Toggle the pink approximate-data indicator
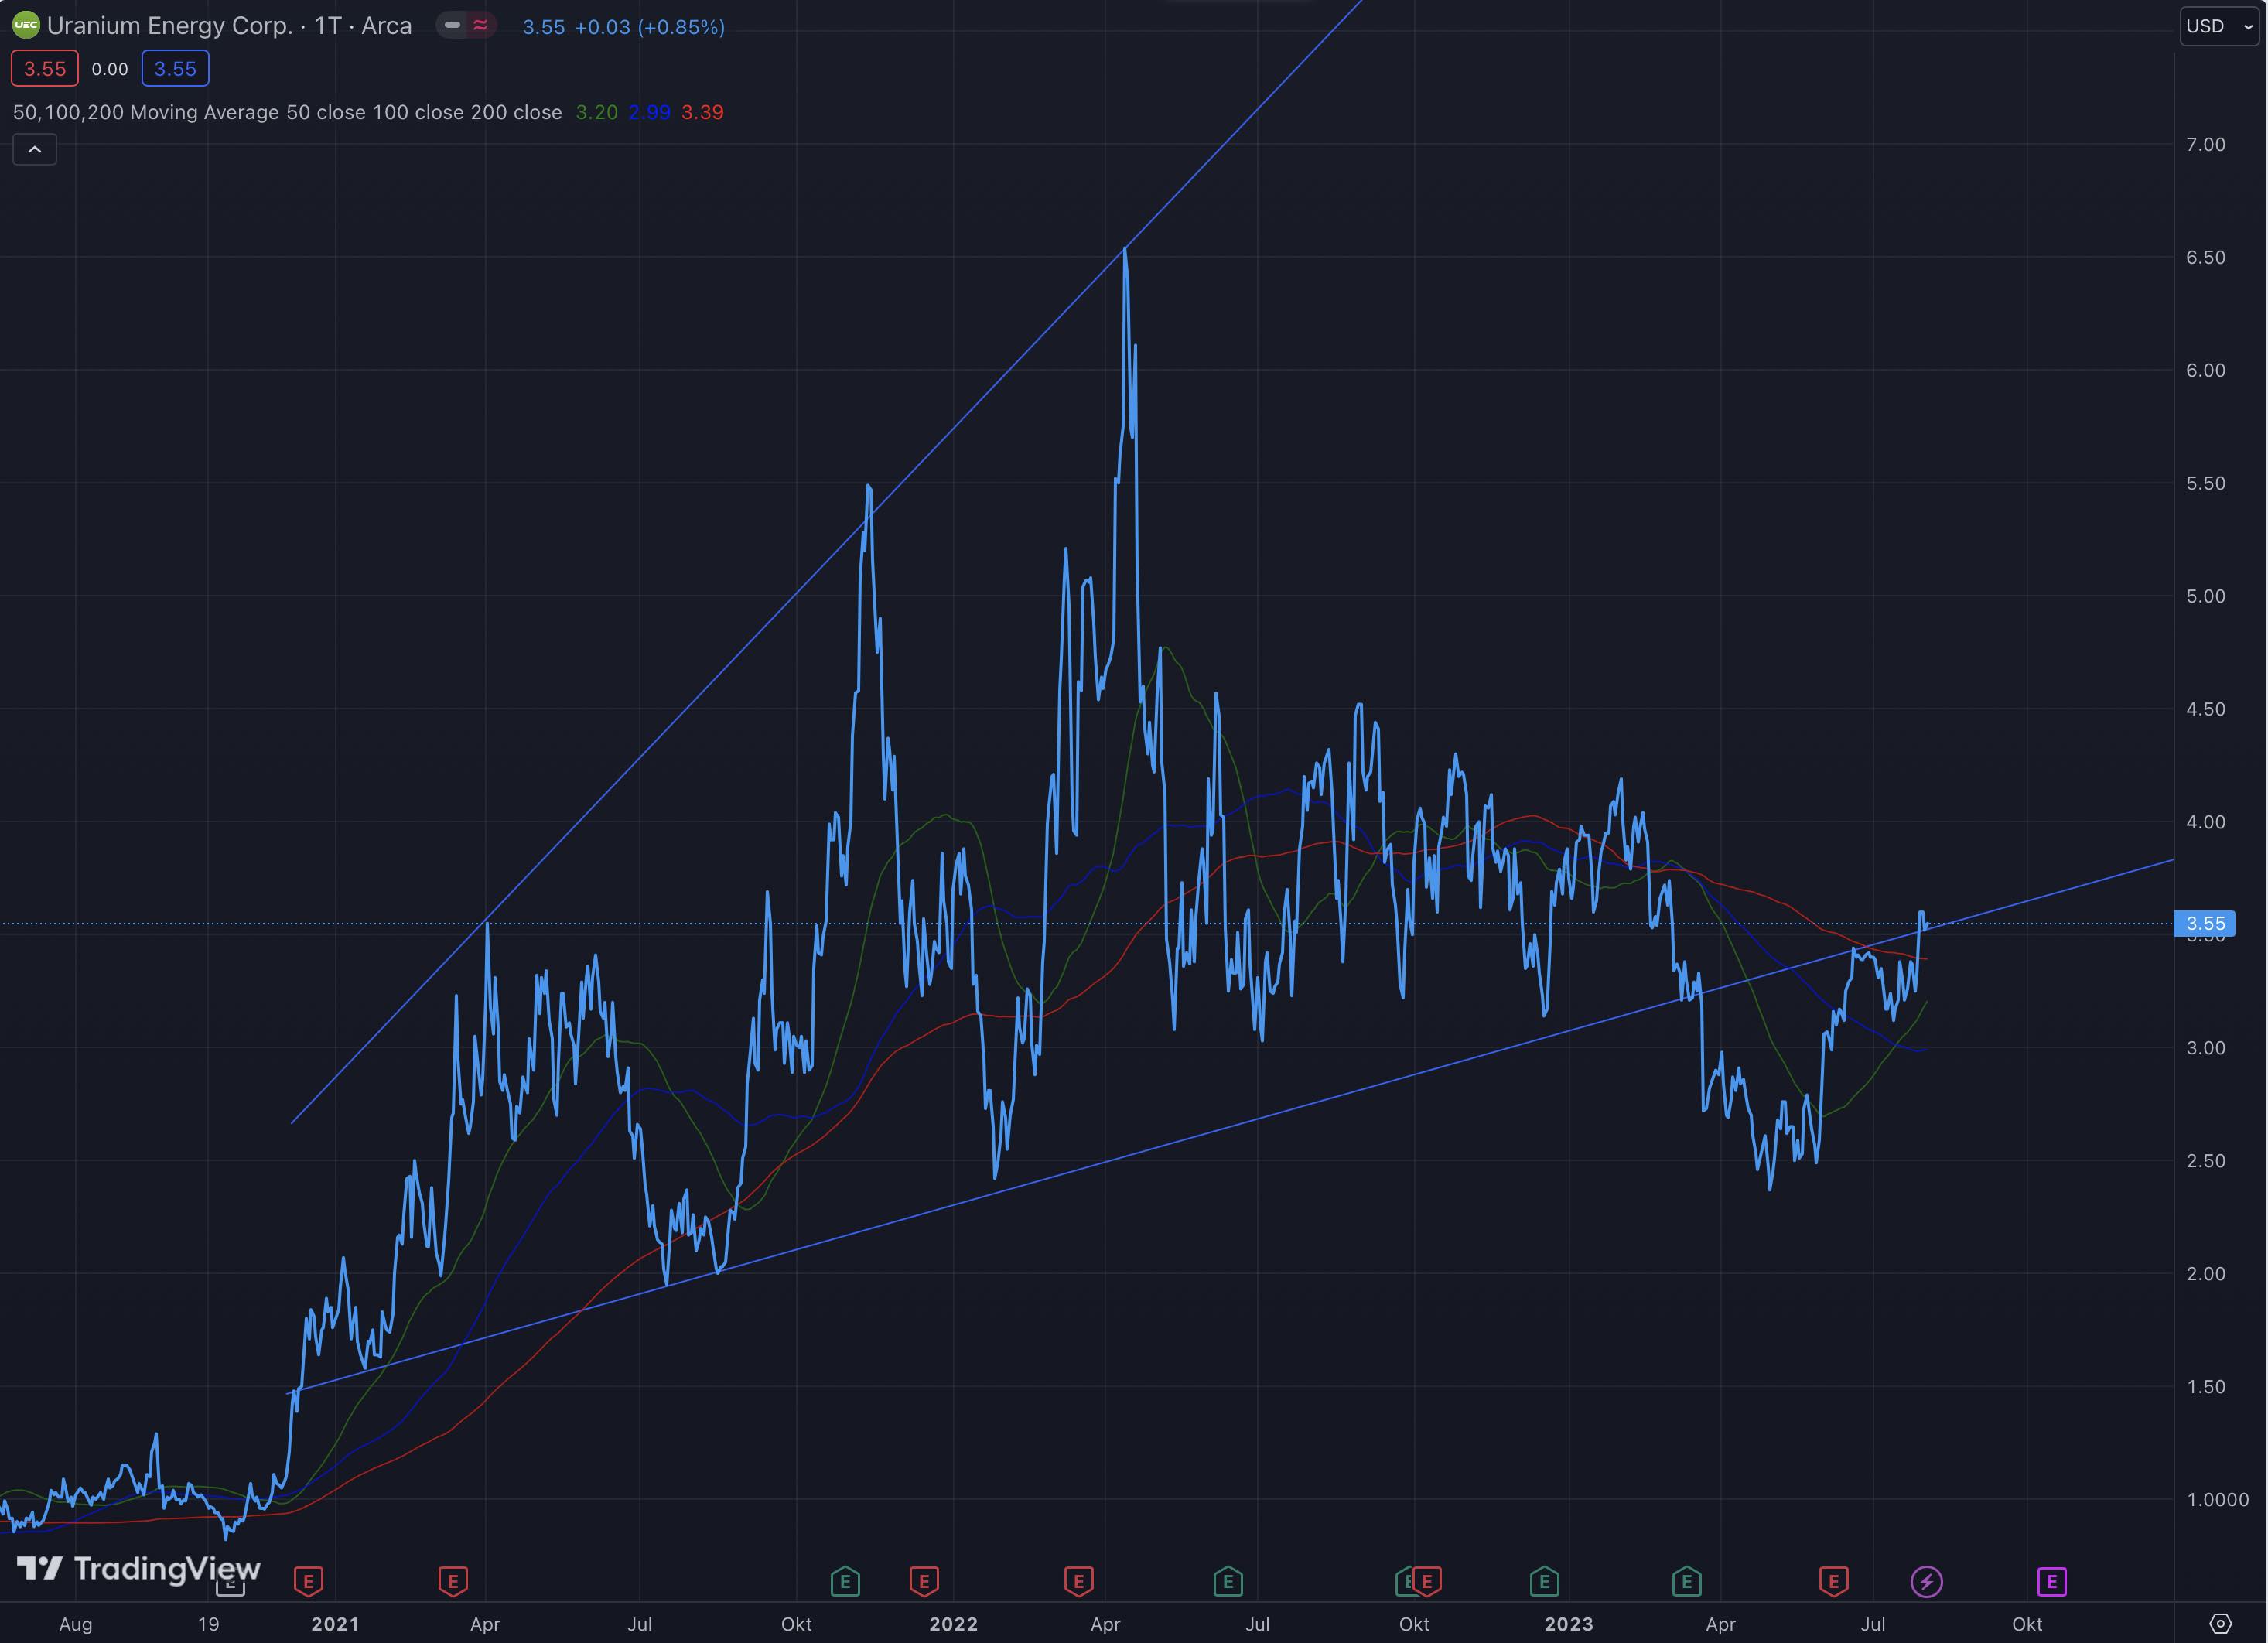The height and width of the screenshot is (1643, 2268). tap(481, 26)
